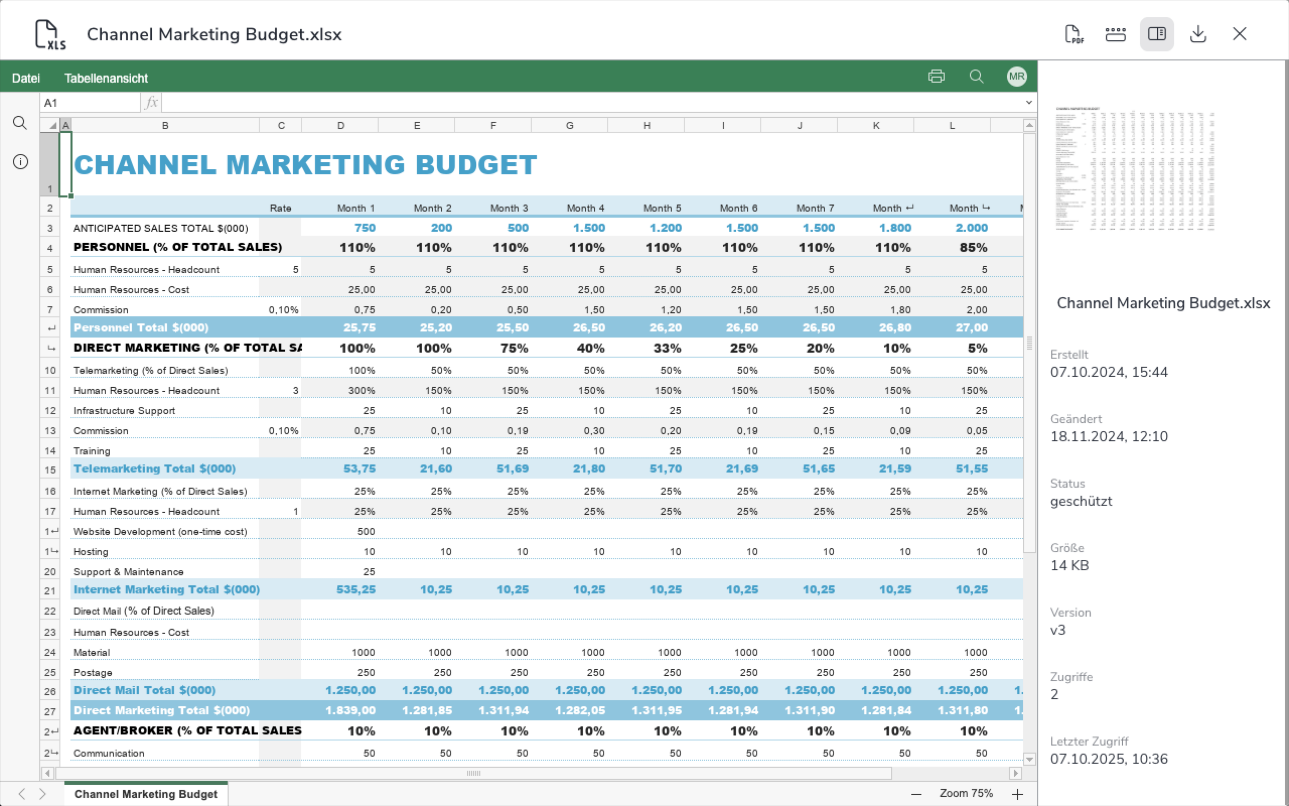Click the search icon in green toolbar
The height and width of the screenshot is (806, 1289).
click(976, 76)
